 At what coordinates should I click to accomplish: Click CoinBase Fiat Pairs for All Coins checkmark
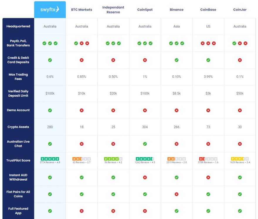(x=208, y=194)
